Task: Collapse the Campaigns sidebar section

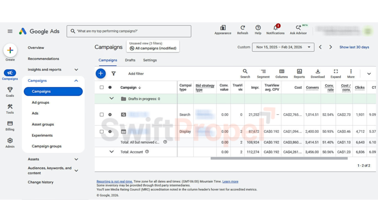Action: (76, 80)
